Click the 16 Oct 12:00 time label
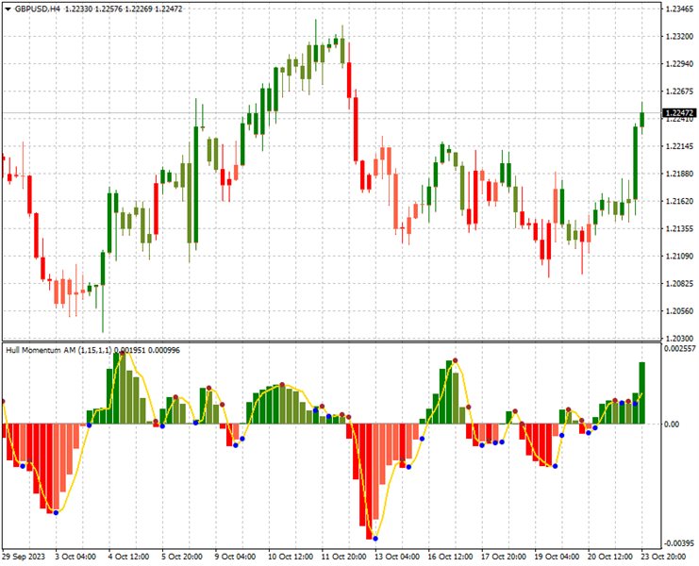The width and height of the screenshot is (699, 566). tap(450, 557)
